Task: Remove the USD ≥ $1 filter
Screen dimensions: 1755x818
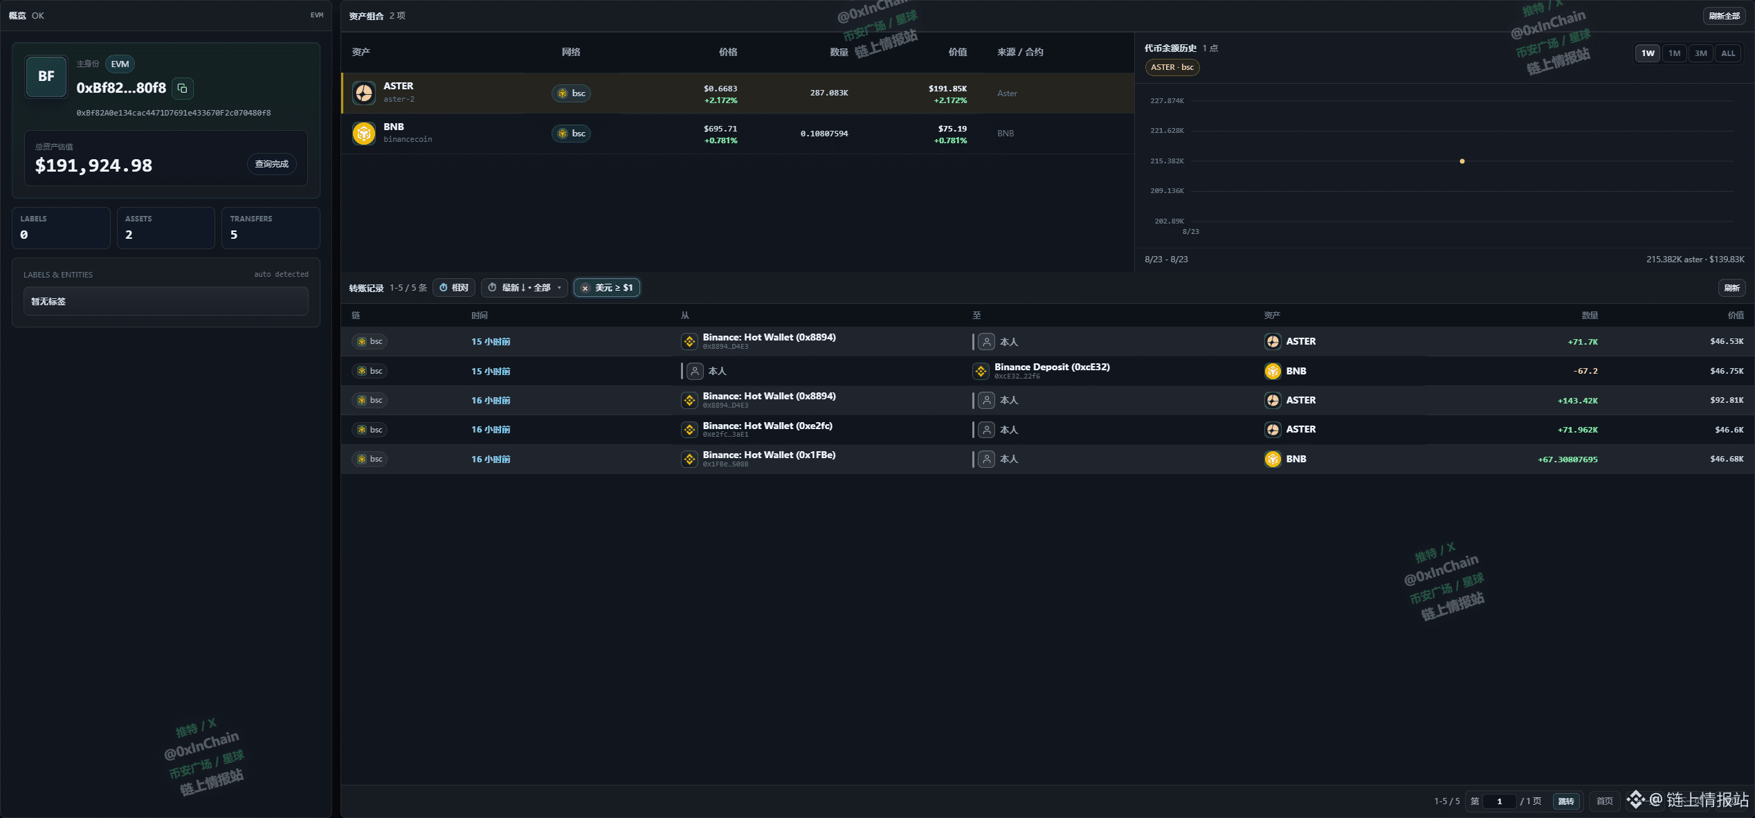Action: (585, 289)
